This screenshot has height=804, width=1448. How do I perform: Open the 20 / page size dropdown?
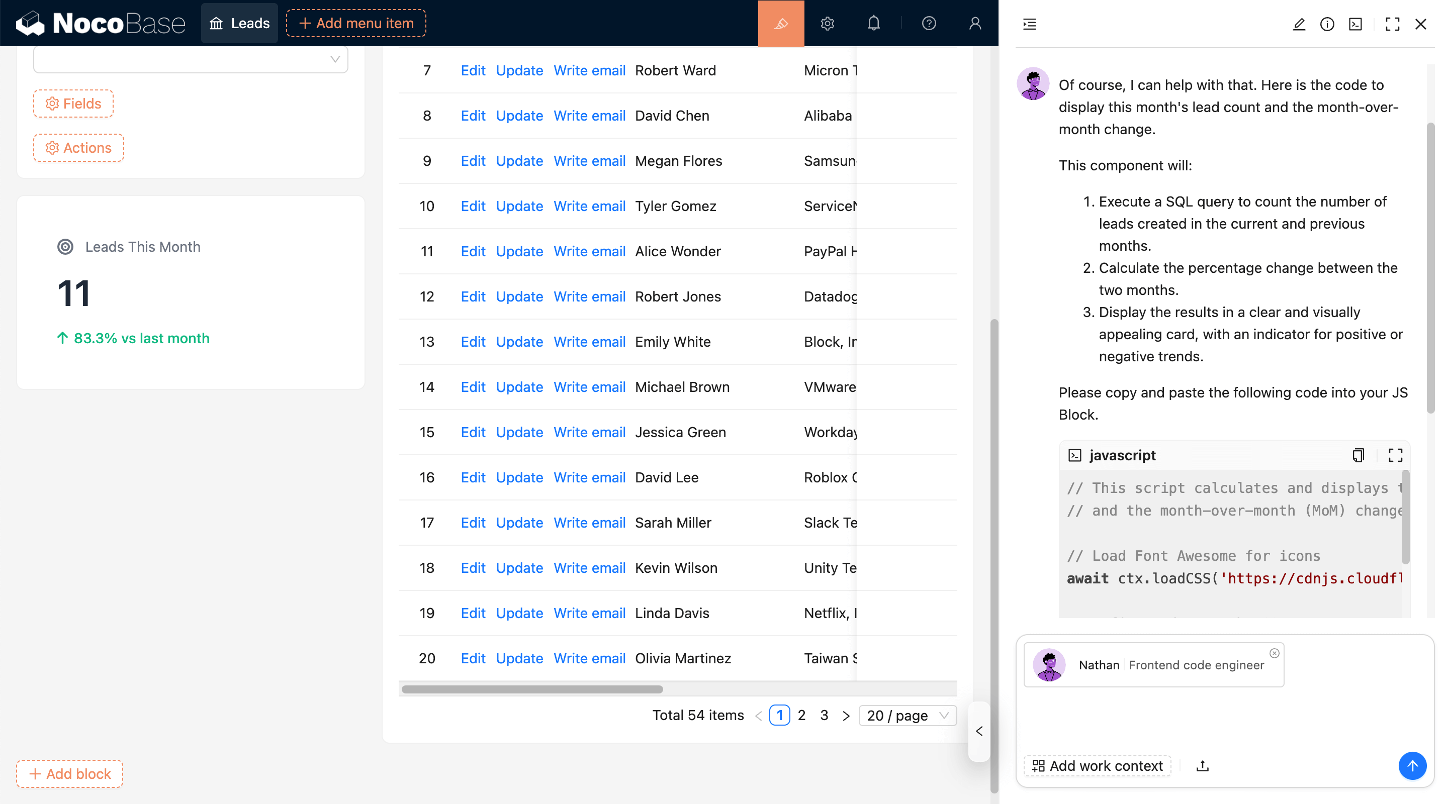907,715
